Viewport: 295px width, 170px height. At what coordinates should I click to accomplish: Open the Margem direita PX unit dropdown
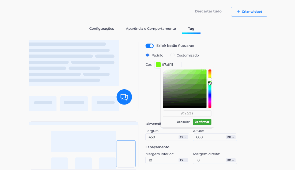(x=231, y=160)
